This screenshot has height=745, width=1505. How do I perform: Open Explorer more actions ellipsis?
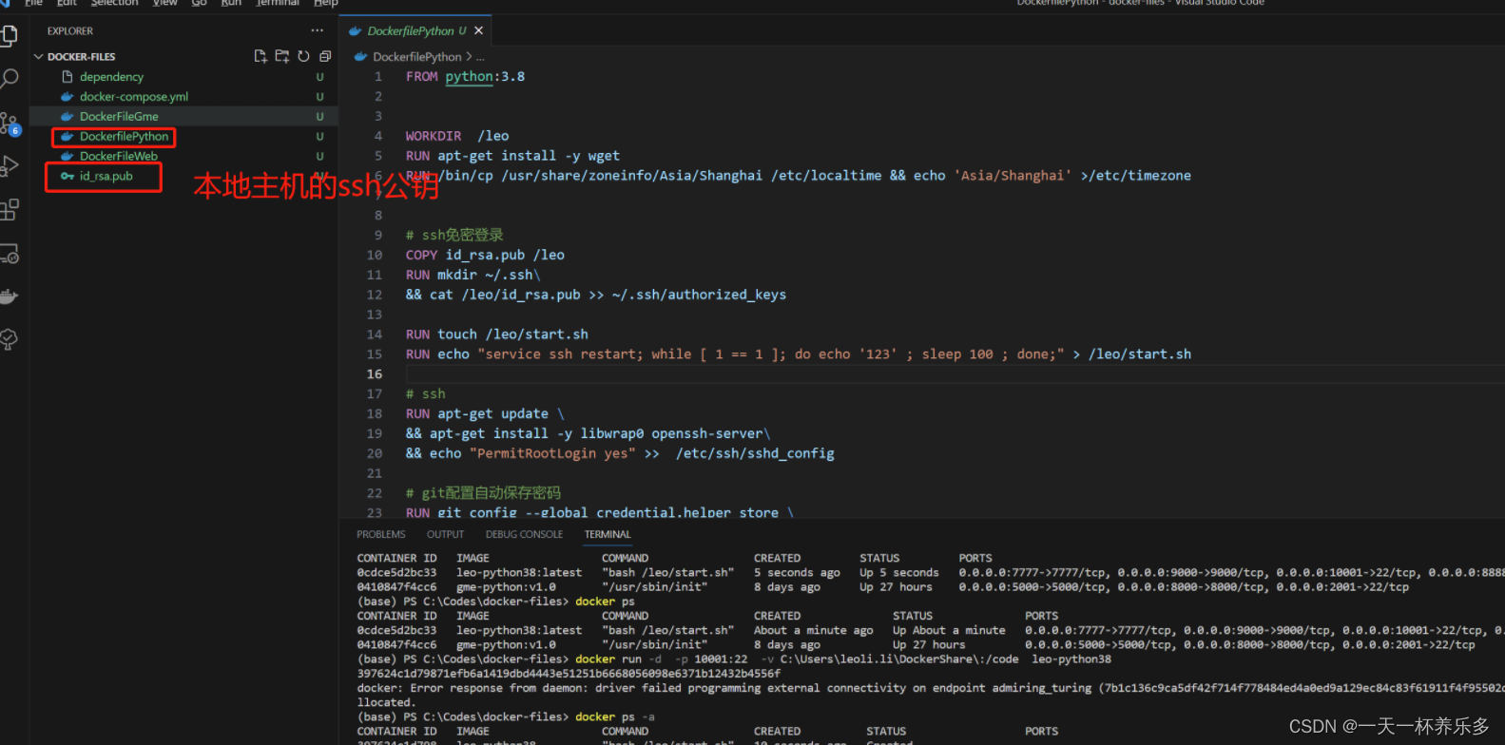tap(318, 30)
